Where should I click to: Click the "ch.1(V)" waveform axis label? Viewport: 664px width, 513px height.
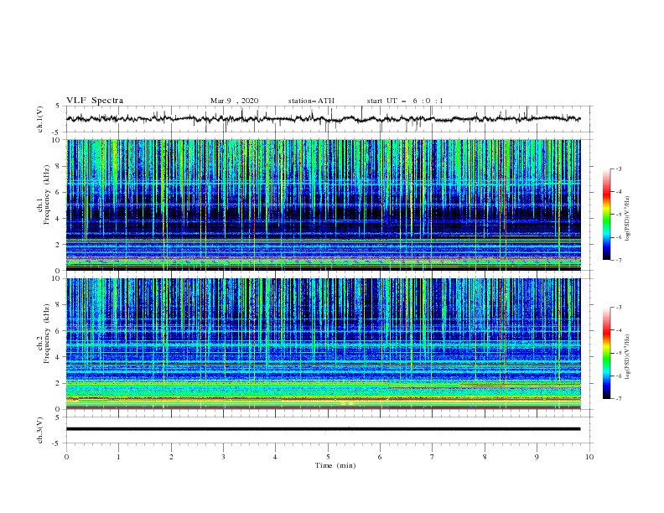(x=40, y=119)
